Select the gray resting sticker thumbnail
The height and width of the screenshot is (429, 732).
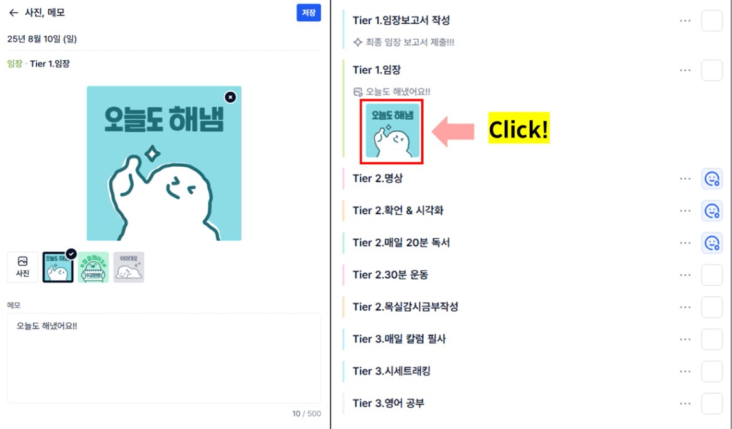(x=129, y=267)
